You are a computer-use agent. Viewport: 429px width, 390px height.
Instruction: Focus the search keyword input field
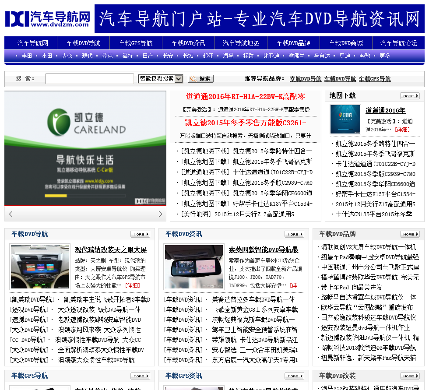point(90,79)
